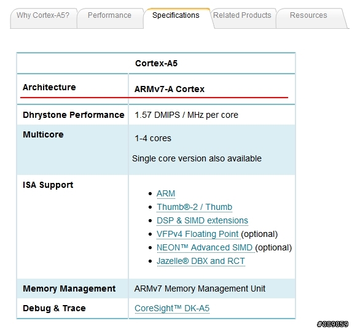Click the Cortex-A5 table header

[156, 63]
